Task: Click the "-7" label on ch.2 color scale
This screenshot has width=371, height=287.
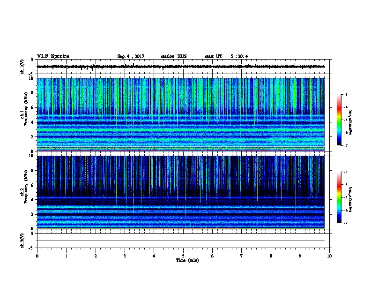Action: (x=345, y=223)
